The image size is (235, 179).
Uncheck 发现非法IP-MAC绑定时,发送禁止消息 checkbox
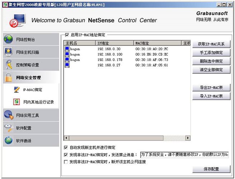(x=66, y=155)
